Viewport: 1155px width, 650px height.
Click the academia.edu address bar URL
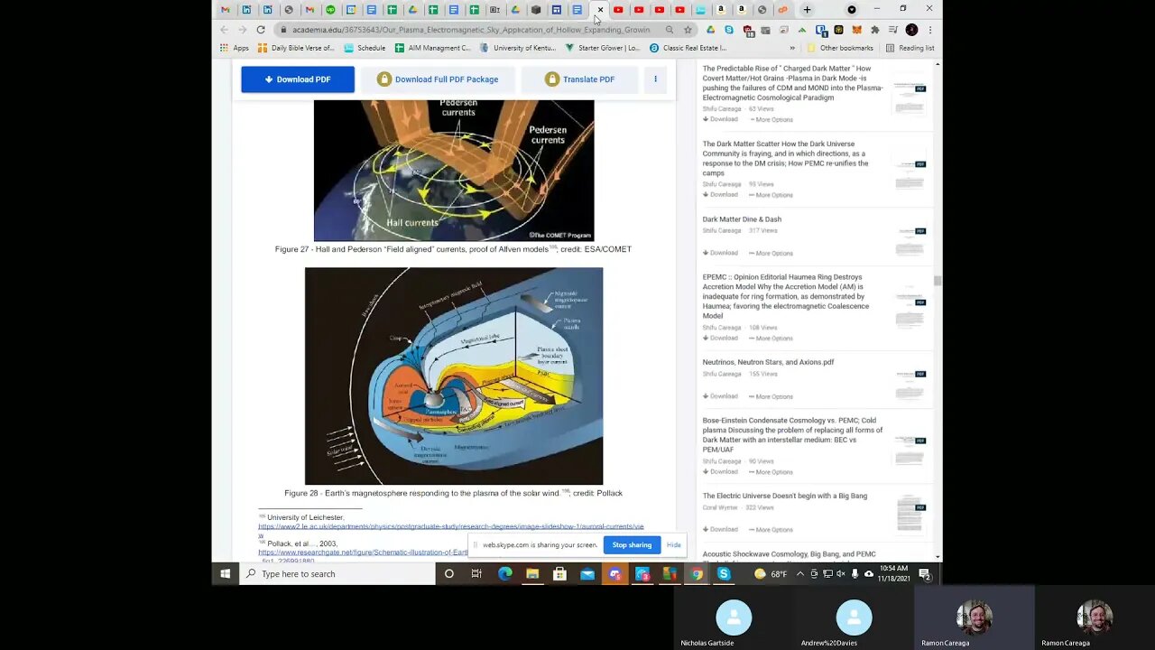click(x=471, y=30)
